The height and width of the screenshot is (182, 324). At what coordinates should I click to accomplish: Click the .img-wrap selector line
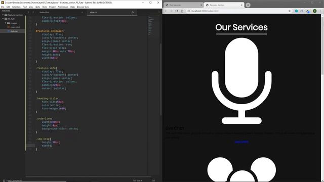(x=44, y=139)
